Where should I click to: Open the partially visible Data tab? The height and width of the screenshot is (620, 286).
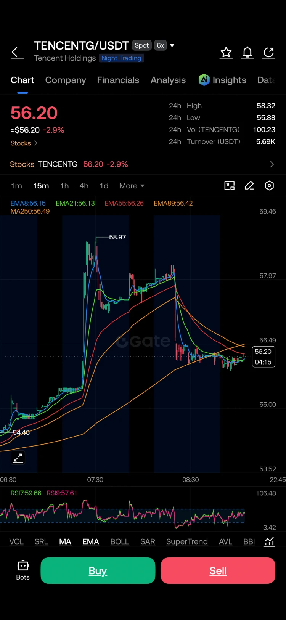pyautogui.click(x=266, y=80)
